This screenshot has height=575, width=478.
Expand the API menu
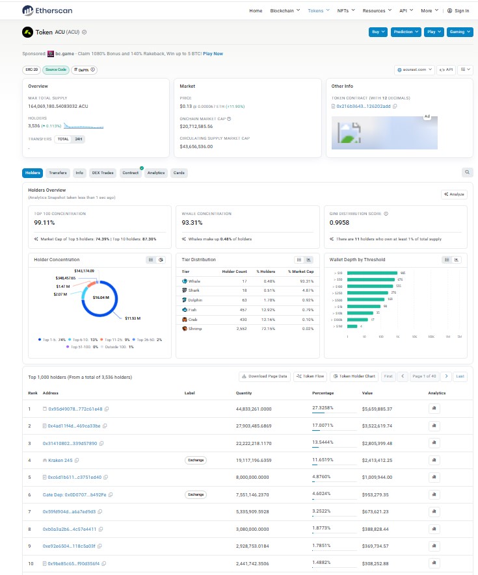tap(406, 10)
